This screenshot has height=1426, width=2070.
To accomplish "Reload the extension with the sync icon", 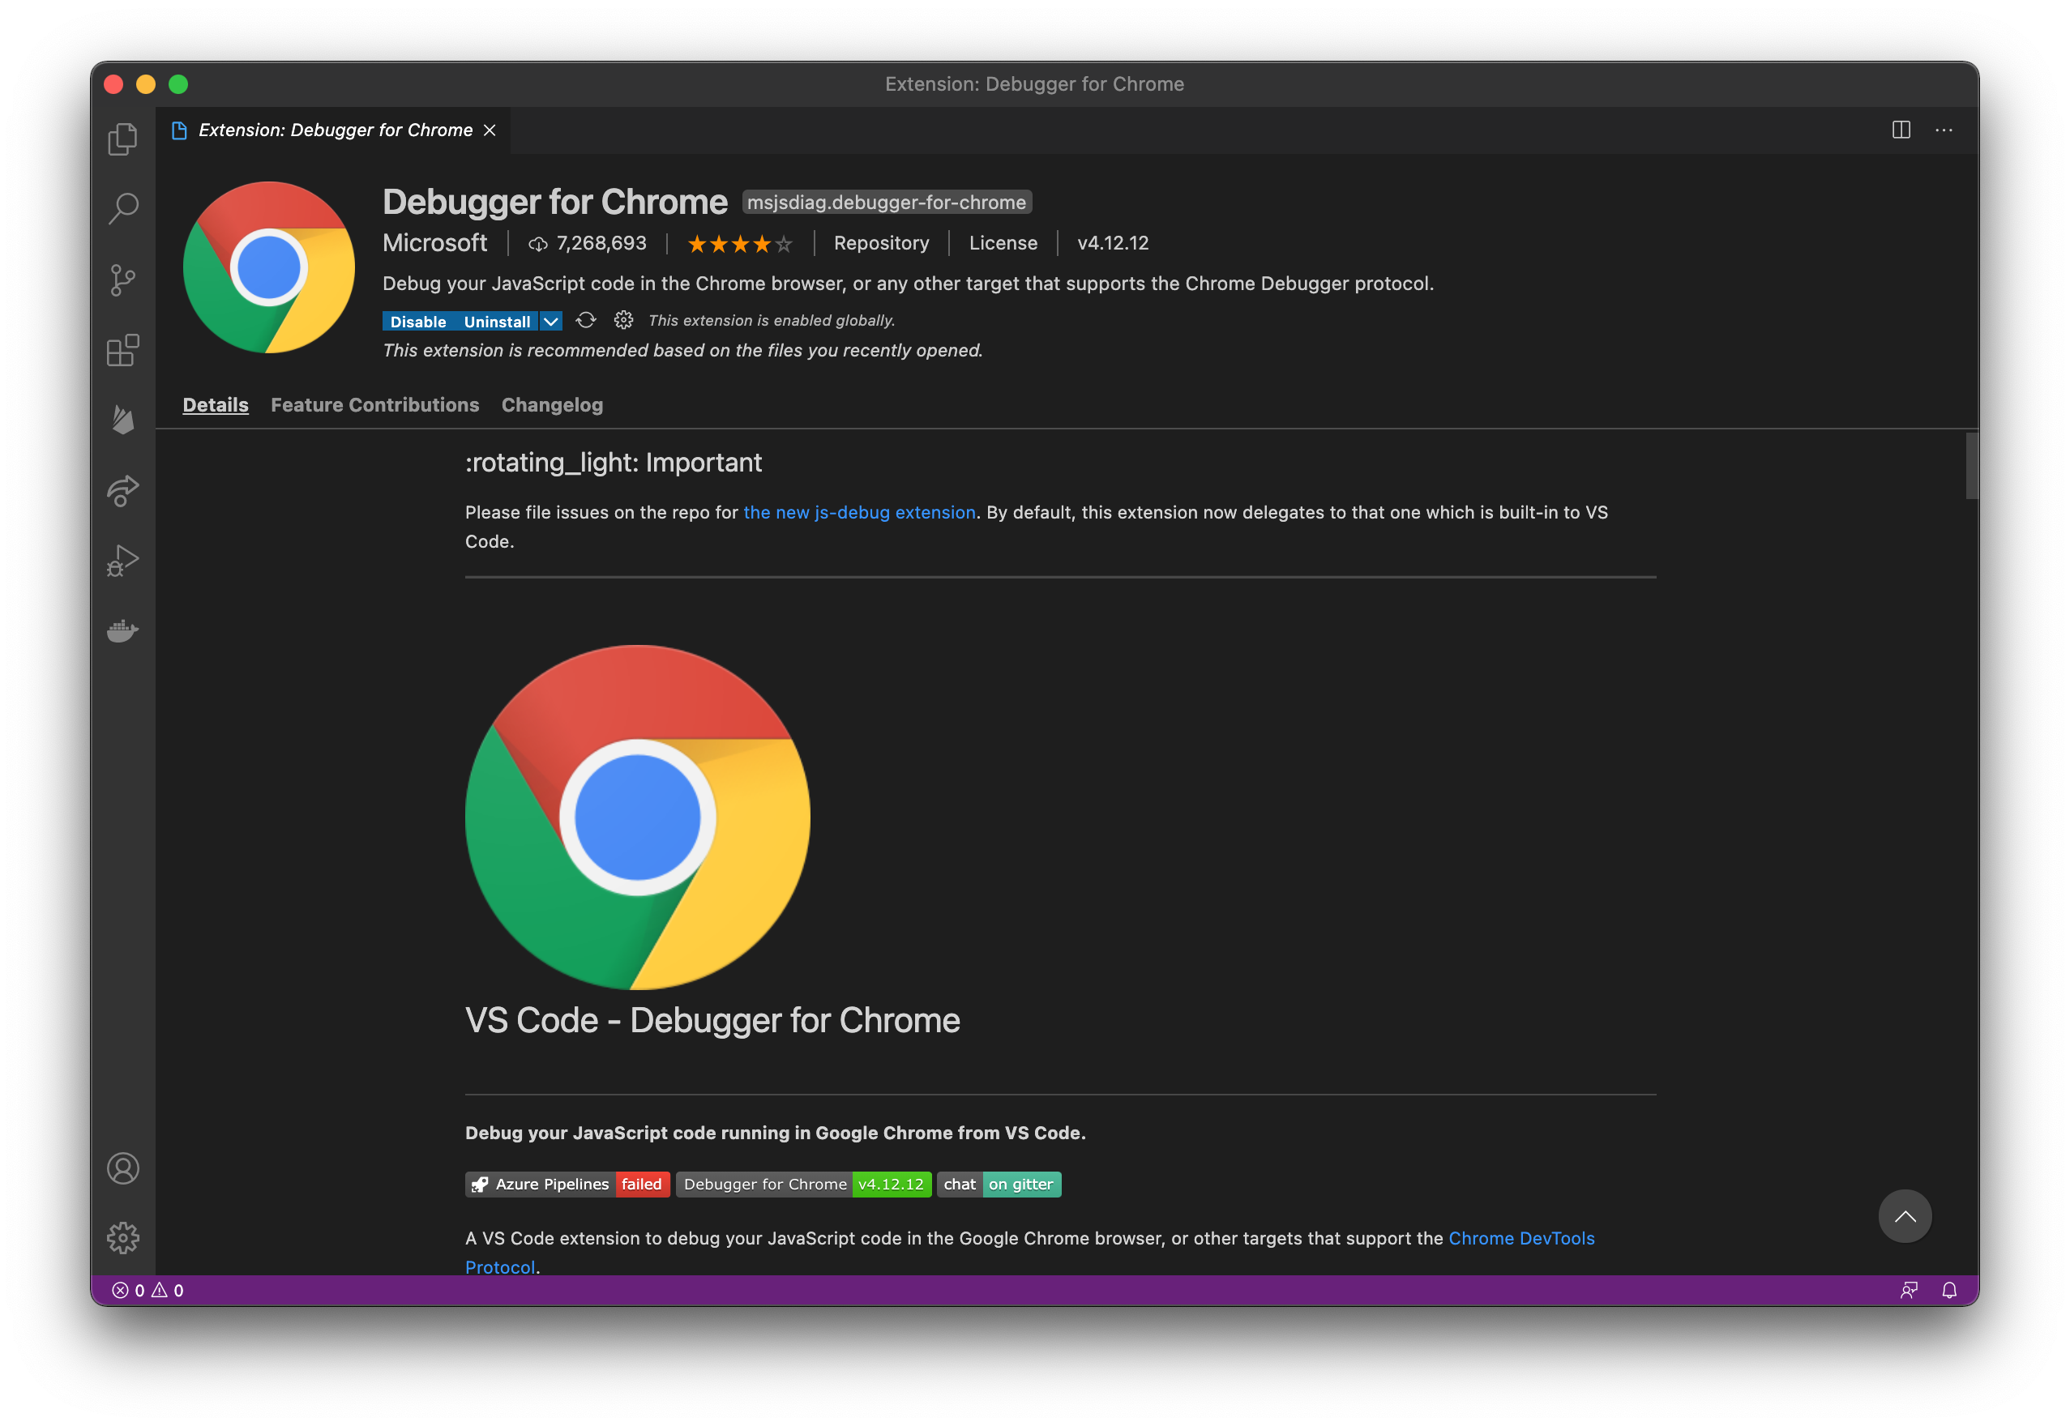I will pos(585,321).
